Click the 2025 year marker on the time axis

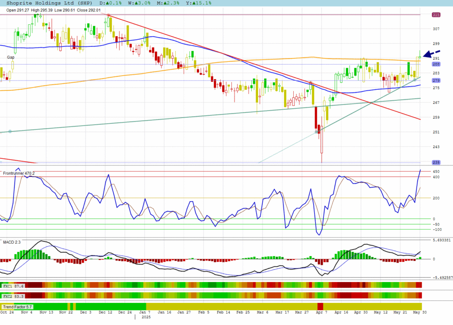[x=146, y=317]
